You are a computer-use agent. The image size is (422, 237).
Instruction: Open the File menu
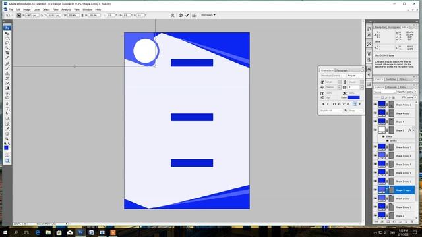click(11, 9)
